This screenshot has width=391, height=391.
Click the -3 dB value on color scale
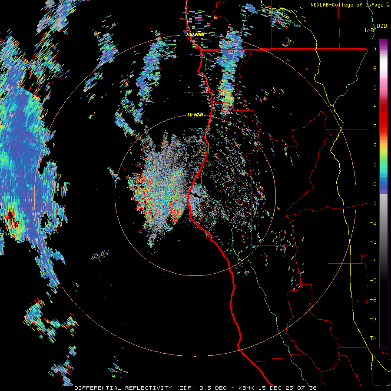pos(373,242)
